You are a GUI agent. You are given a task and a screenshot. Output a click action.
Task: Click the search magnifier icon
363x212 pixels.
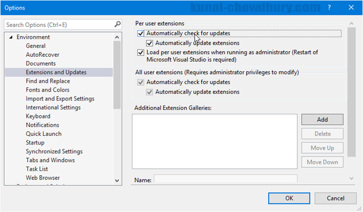click(x=118, y=24)
